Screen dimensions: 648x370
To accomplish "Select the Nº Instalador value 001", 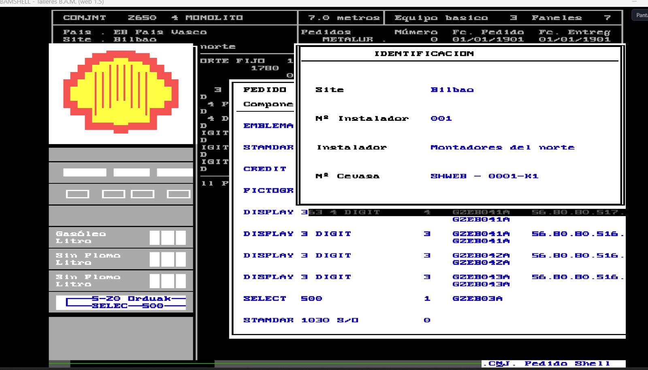I will tap(441, 118).
